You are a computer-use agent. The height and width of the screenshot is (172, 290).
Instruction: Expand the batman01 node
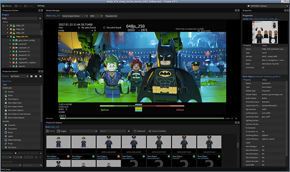[x=10, y=59]
